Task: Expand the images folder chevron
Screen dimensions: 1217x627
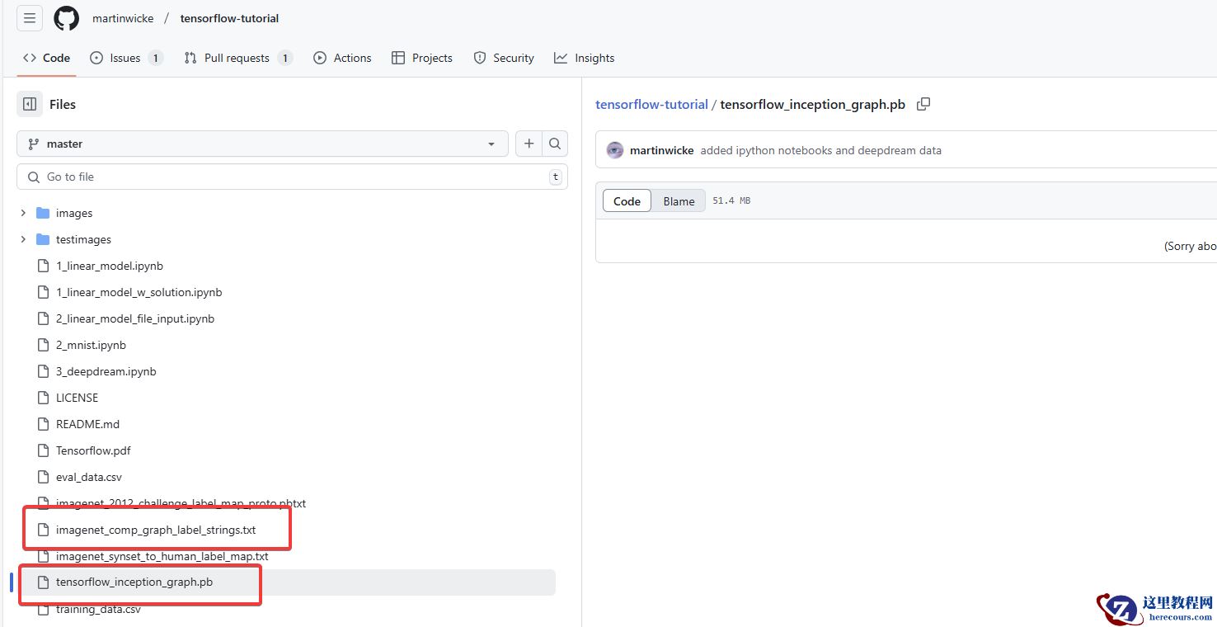Action: pyautogui.click(x=23, y=213)
